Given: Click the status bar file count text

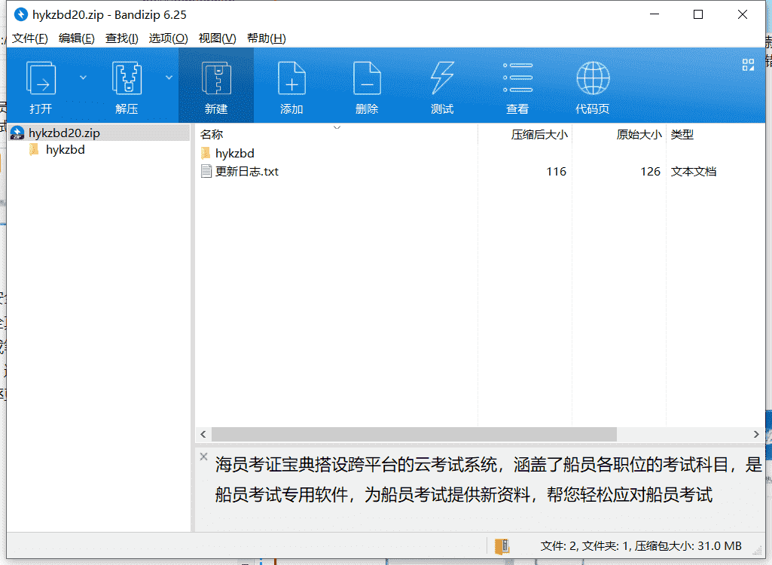Looking at the screenshot, I should pyautogui.click(x=641, y=545).
